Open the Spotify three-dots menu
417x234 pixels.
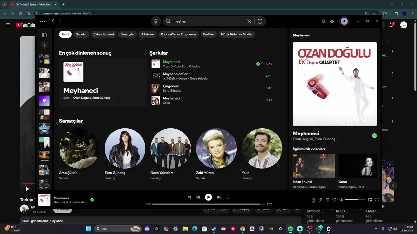(43, 21)
